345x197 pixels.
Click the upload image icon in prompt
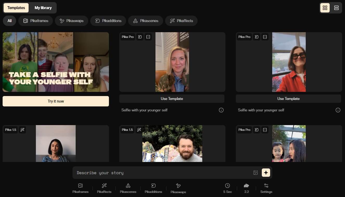click(255, 173)
